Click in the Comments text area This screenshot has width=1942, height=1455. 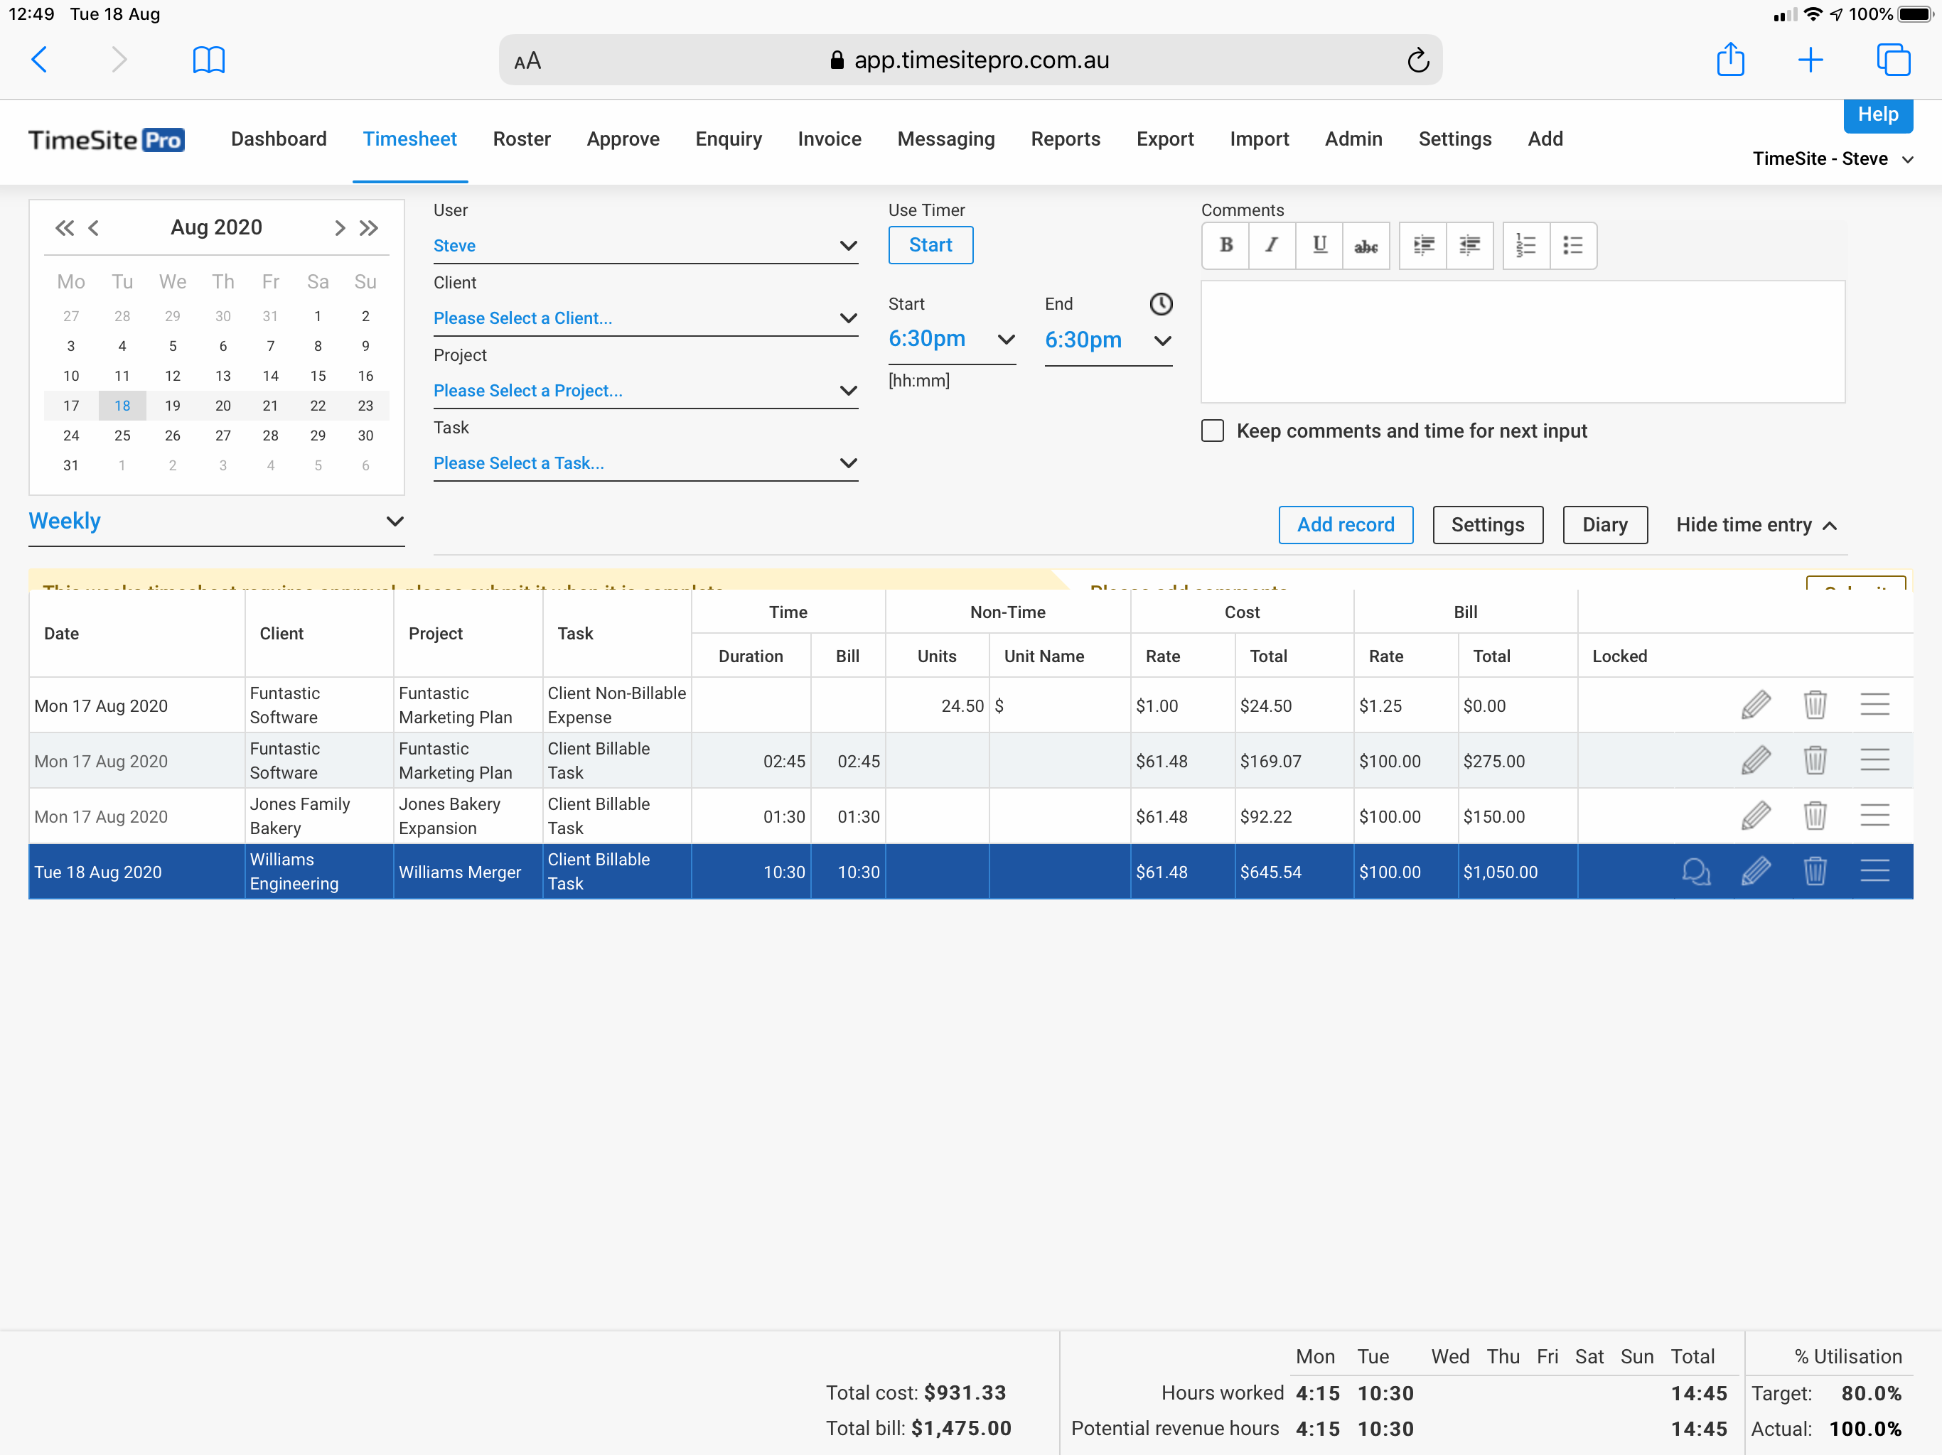tap(1523, 342)
